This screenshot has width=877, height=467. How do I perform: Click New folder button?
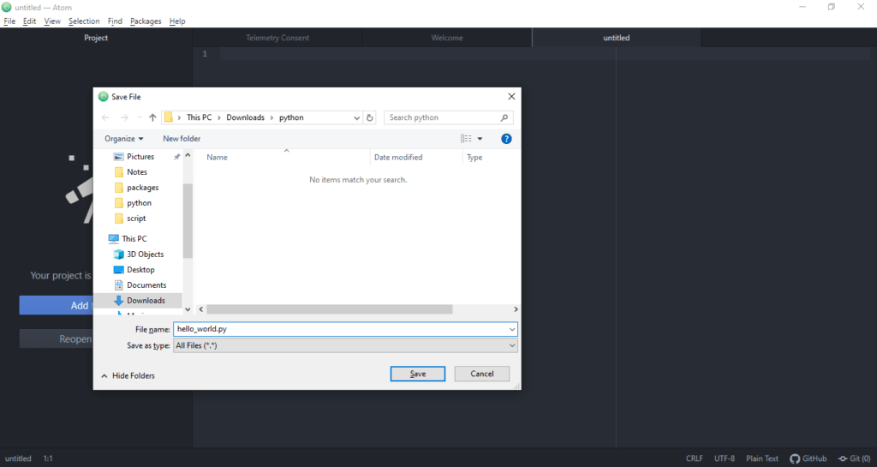click(x=182, y=139)
